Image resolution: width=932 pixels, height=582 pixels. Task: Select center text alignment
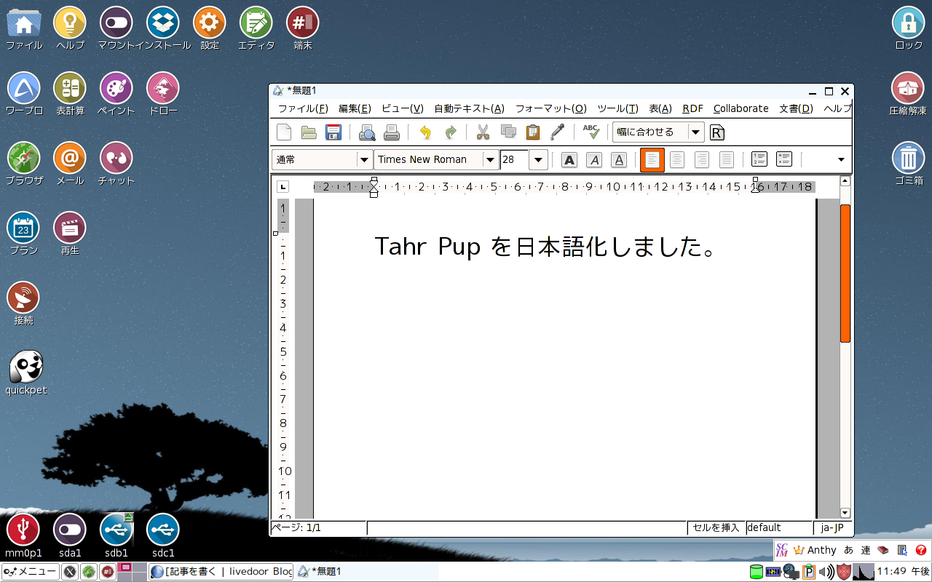(x=677, y=160)
